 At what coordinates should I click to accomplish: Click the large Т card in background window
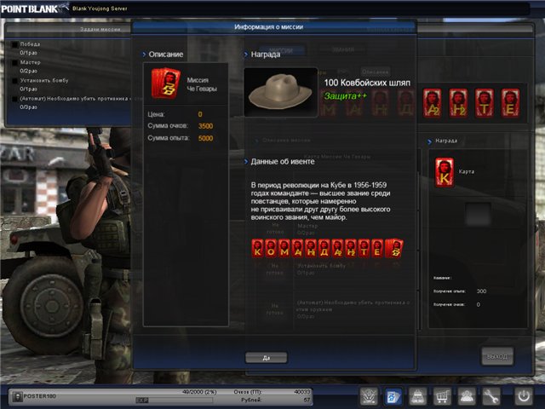pos(485,102)
